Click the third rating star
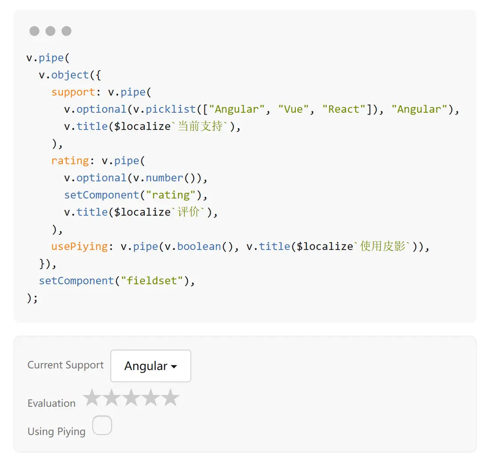This screenshot has width=486, height=466. coord(131,398)
